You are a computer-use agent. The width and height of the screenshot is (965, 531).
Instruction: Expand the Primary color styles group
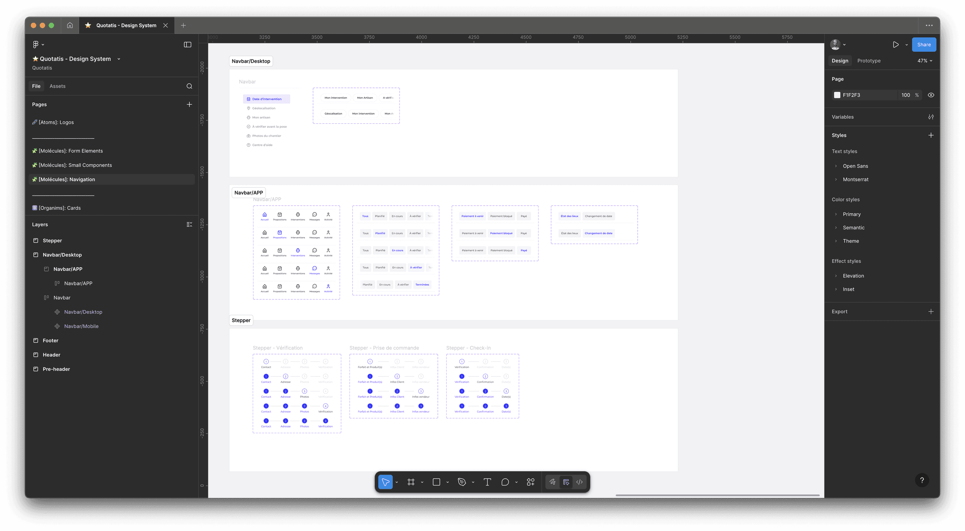[x=836, y=214]
